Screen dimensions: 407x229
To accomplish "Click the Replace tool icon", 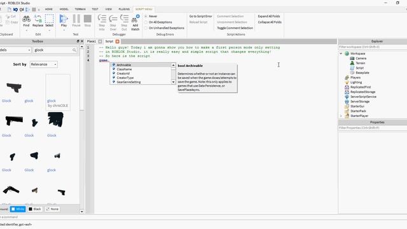I will [38, 18].
